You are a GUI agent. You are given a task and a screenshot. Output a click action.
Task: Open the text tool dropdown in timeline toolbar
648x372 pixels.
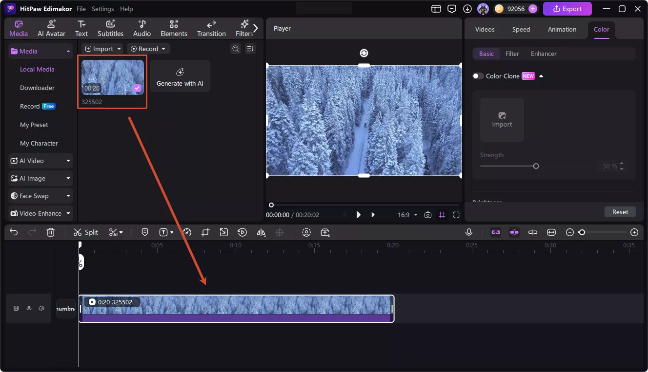(x=166, y=232)
